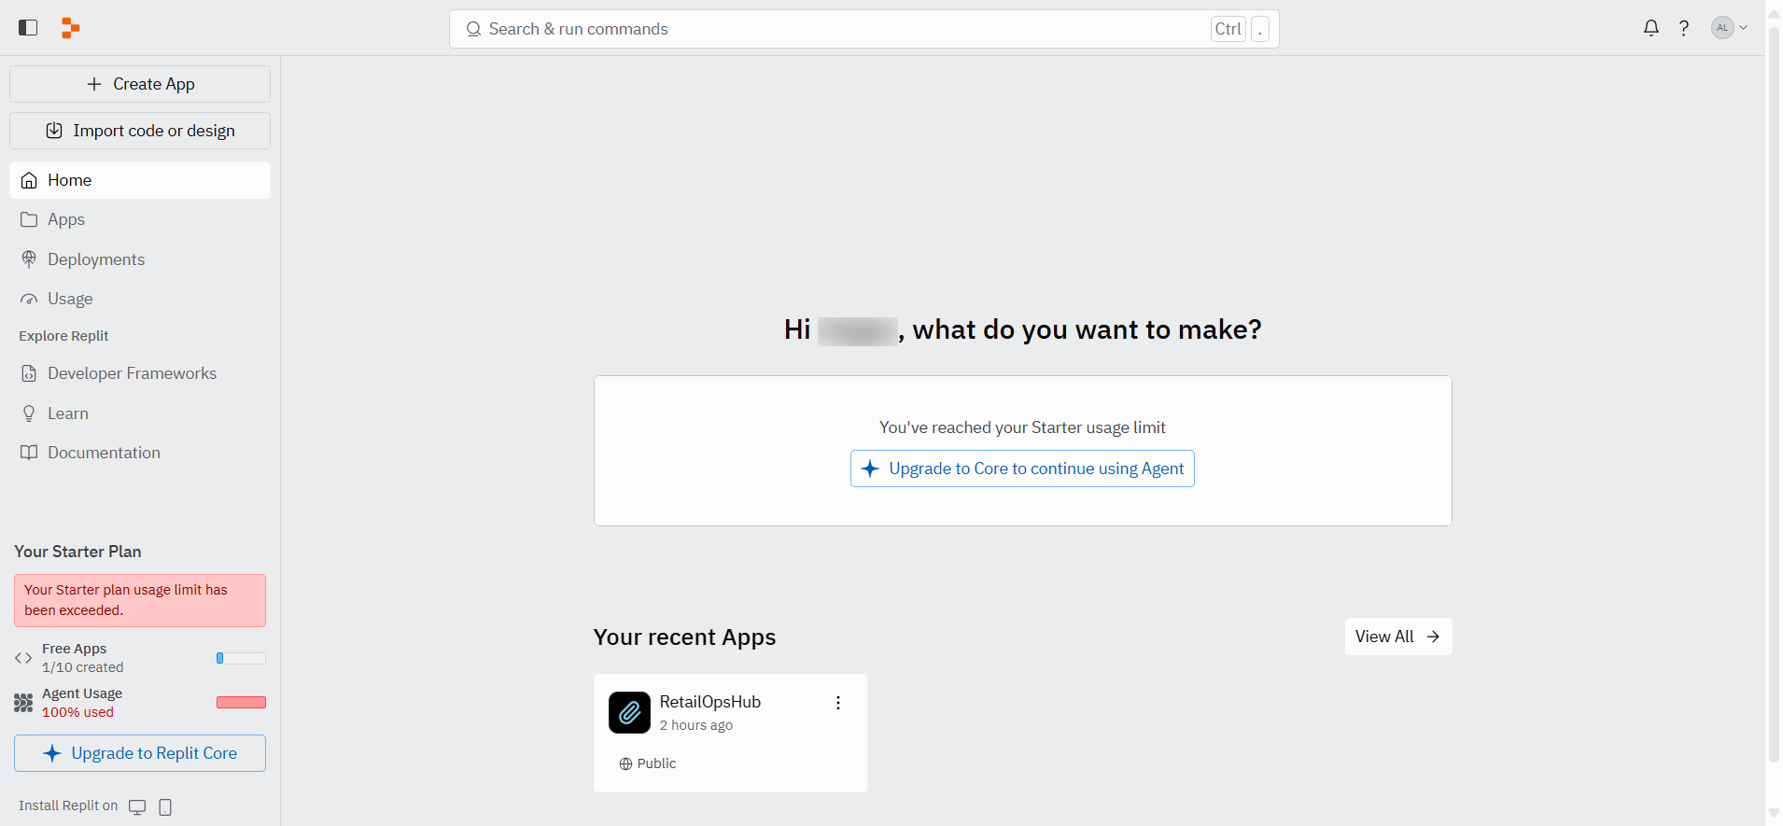
Task: Install Replit on desktop icon
Action: [137, 807]
